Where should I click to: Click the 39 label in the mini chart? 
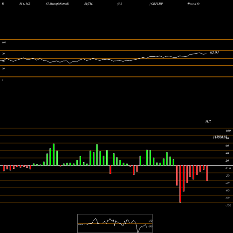[151, 226]
